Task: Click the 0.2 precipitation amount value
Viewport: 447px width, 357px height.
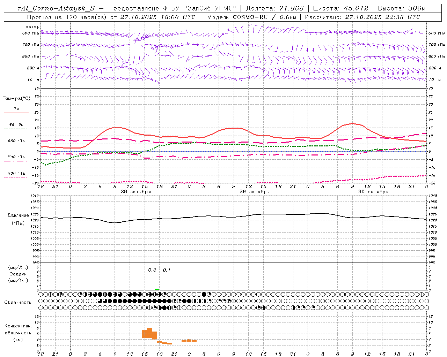Action: 152,270
